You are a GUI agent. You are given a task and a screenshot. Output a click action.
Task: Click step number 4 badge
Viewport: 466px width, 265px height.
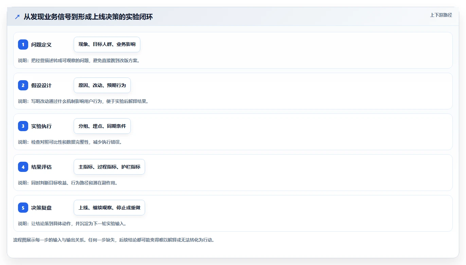point(23,167)
